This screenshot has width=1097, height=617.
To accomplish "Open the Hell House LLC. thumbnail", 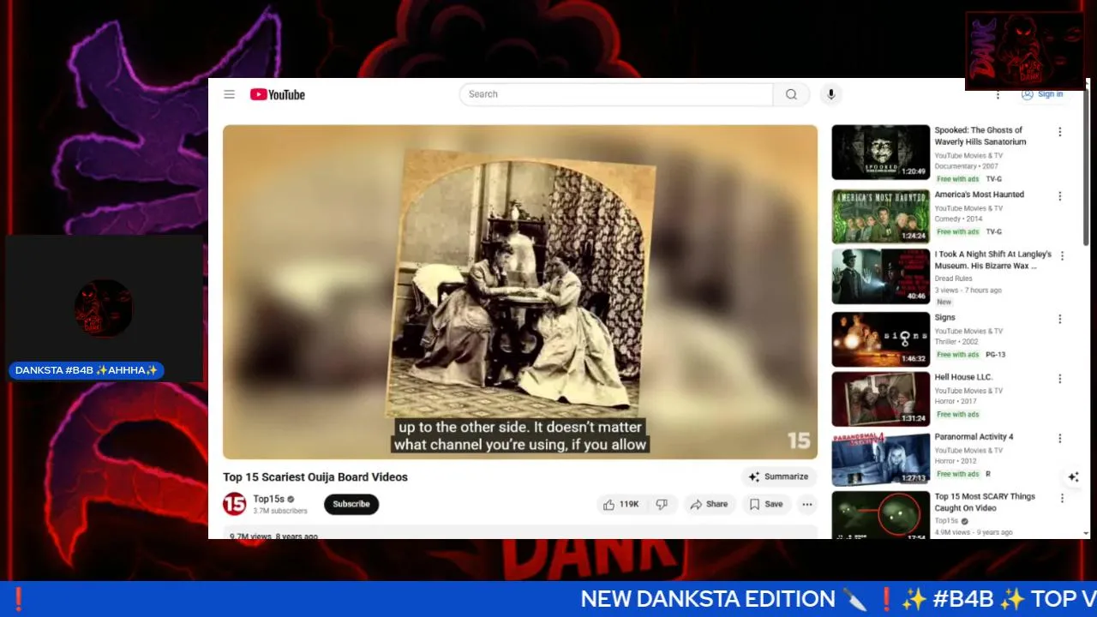I will pyautogui.click(x=880, y=398).
